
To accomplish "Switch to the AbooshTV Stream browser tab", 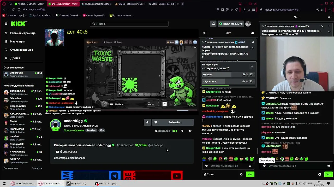I will (29, 4).
